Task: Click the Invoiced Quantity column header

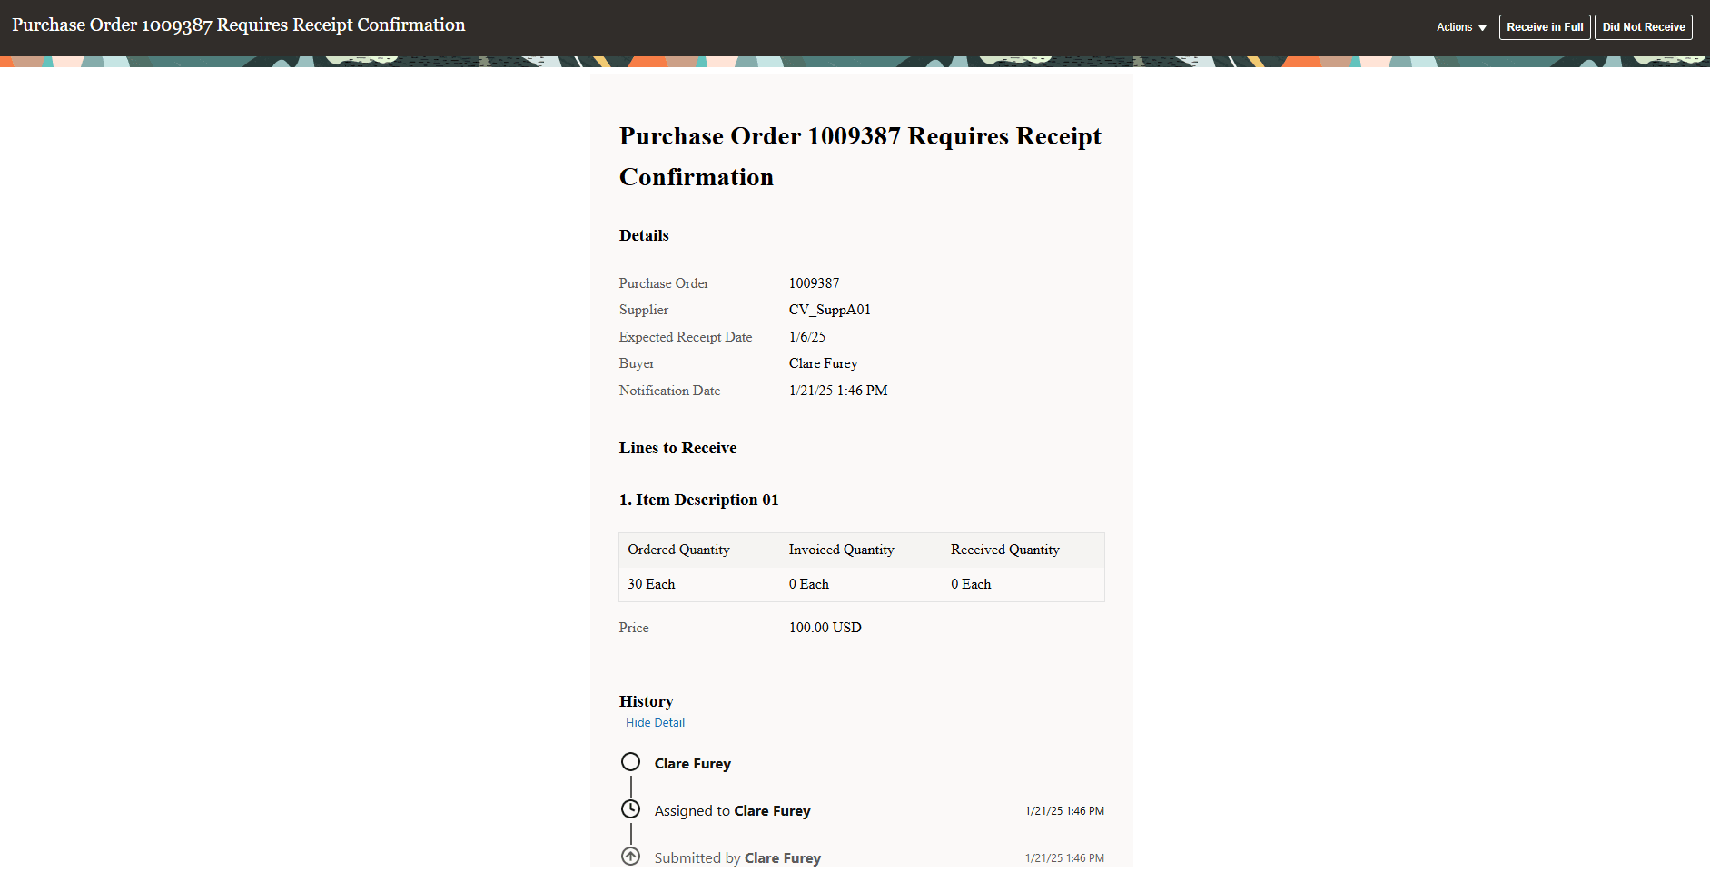Action: tap(841, 550)
